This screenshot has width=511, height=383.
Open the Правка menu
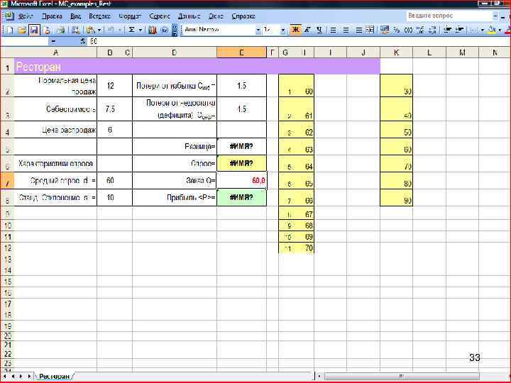[52, 16]
